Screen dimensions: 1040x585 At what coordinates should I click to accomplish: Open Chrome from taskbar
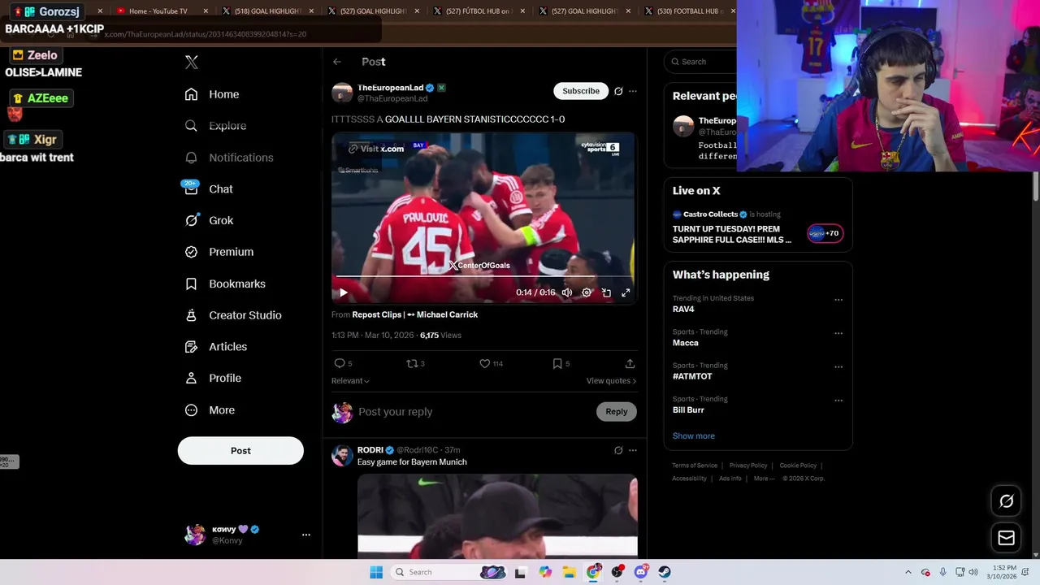(x=594, y=572)
